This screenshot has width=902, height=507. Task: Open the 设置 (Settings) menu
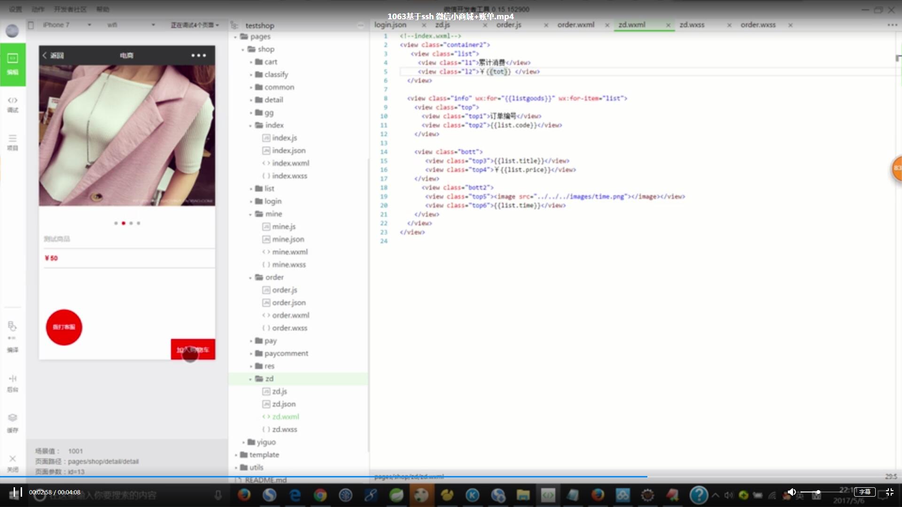[x=16, y=9]
